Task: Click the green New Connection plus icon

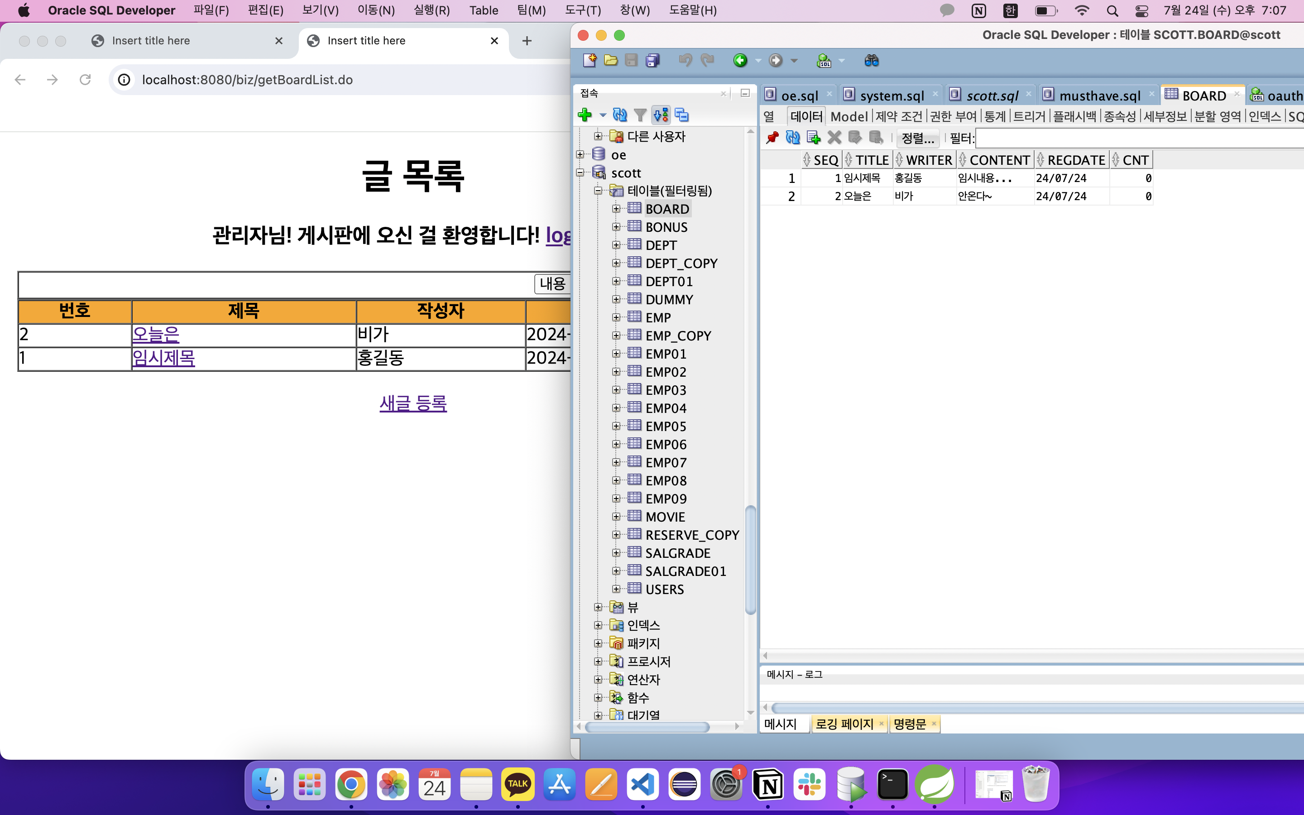Action: click(585, 115)
